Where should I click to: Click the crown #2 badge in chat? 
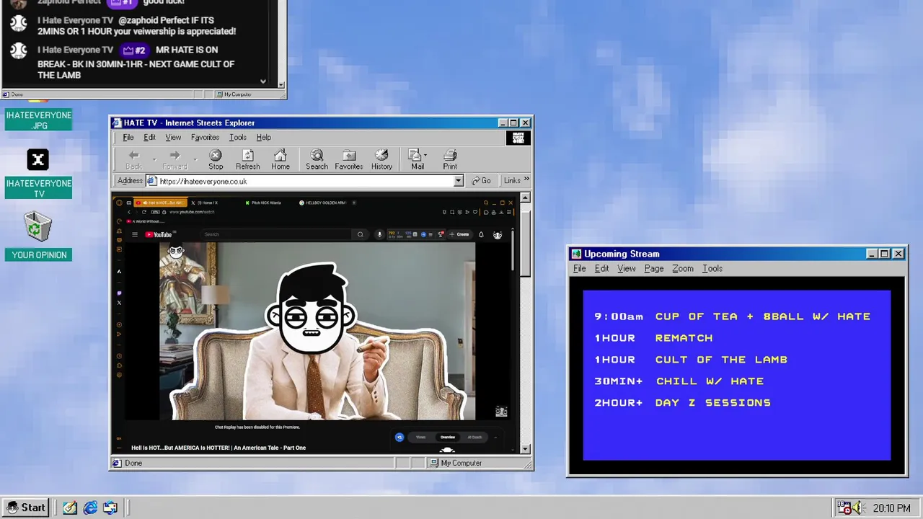click(134, 50)
